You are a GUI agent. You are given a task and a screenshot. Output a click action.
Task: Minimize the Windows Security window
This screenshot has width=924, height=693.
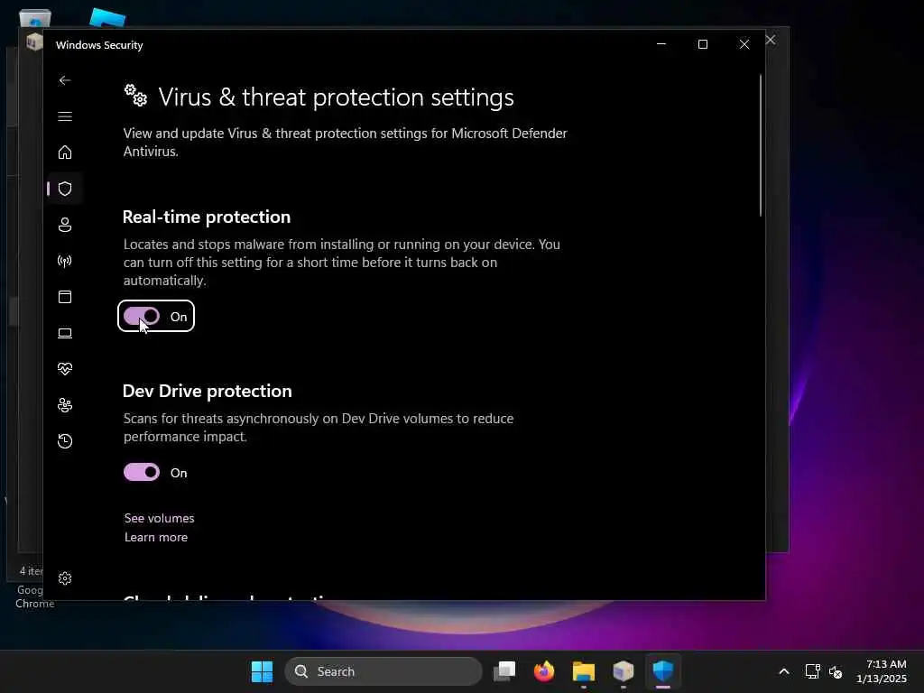coord(661,44)
